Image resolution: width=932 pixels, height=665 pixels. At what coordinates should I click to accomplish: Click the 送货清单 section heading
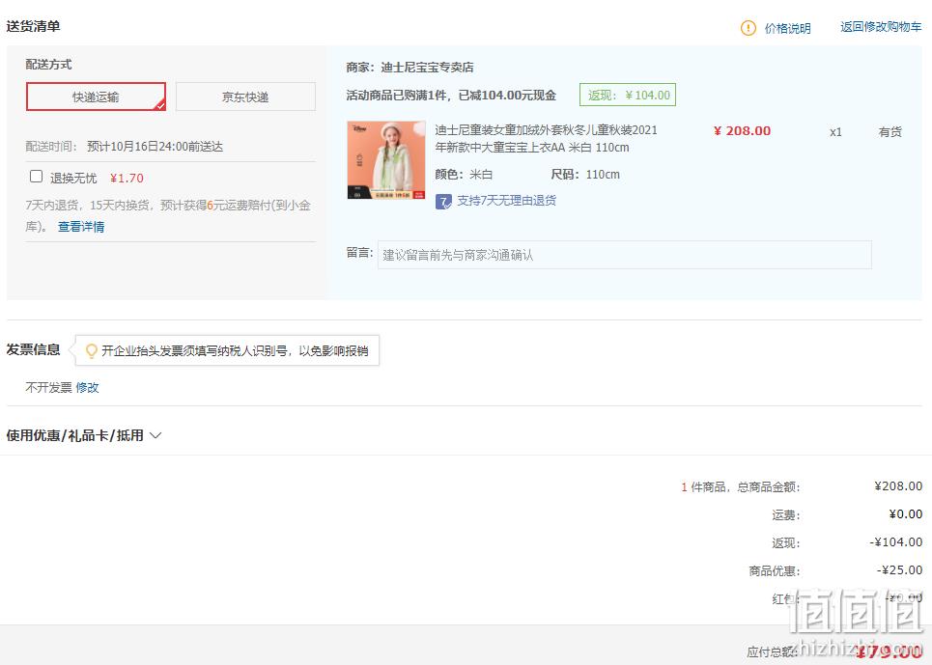(x=33, y=26)
